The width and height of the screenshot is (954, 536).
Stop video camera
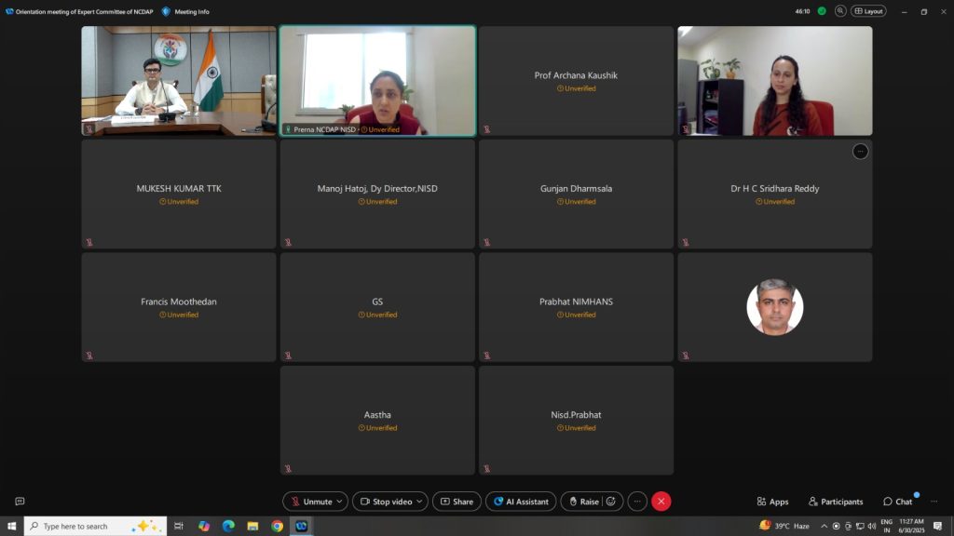point(386,502)
